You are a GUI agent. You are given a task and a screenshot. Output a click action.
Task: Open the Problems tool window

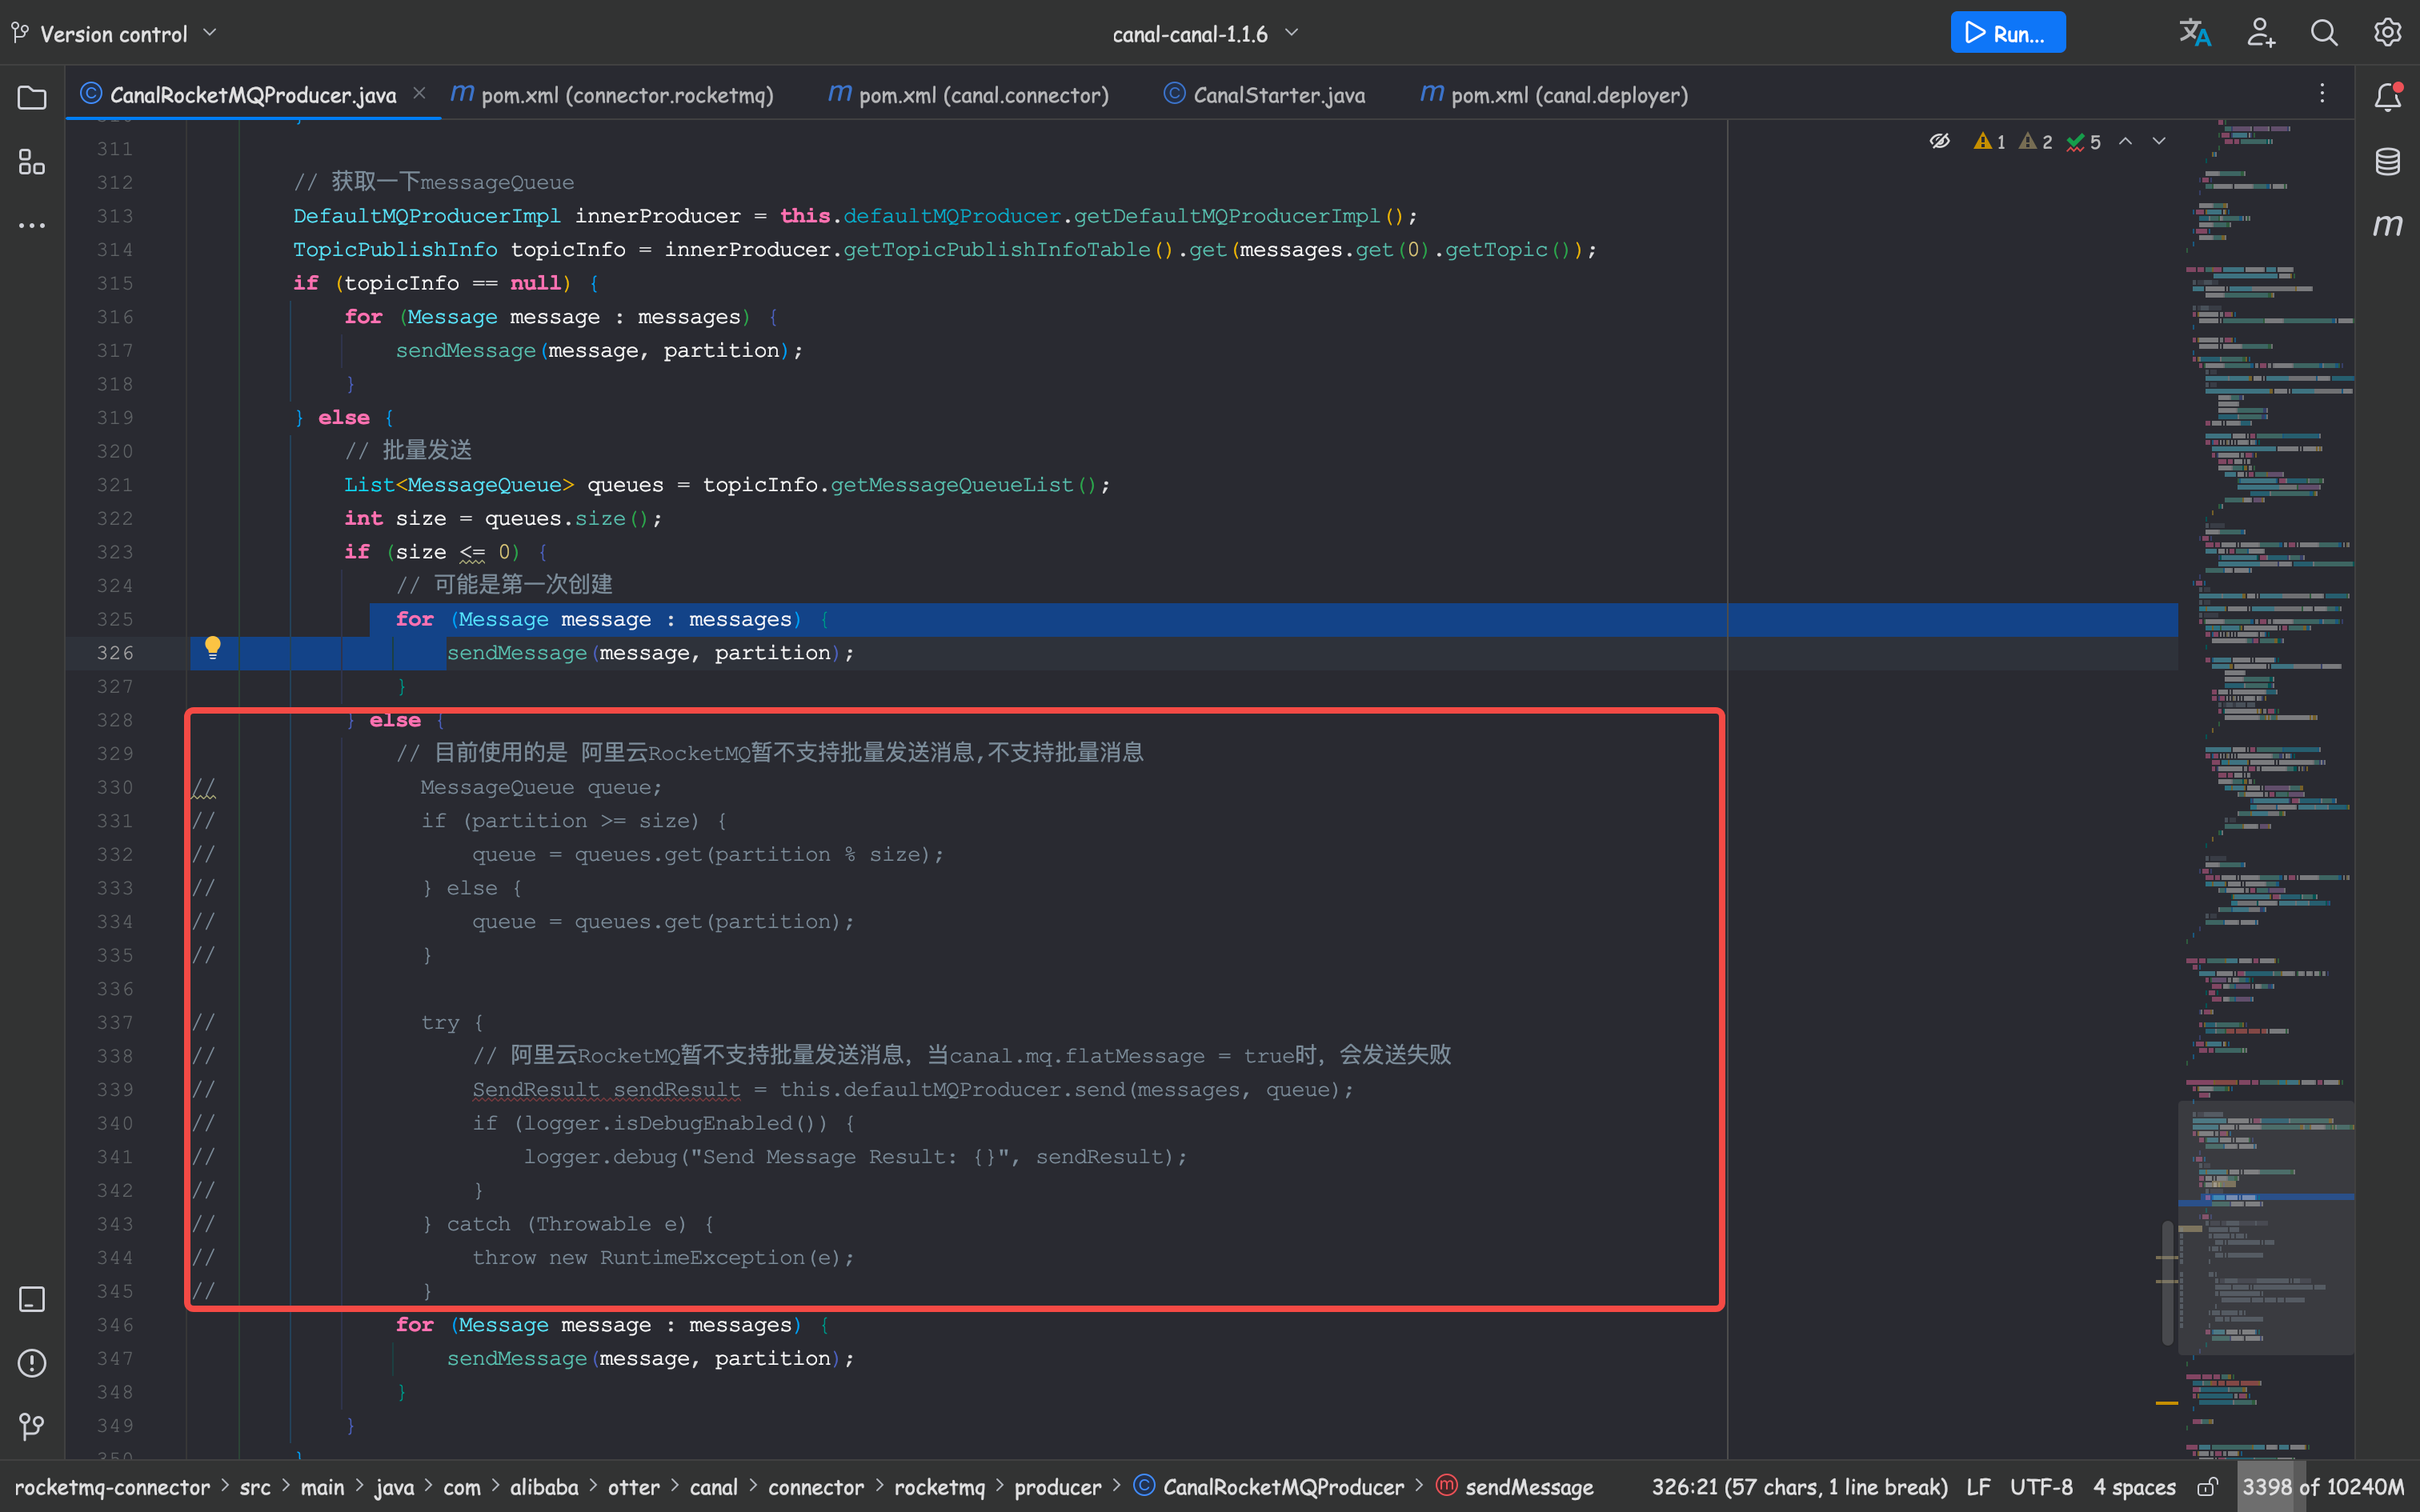[32, 1363]
